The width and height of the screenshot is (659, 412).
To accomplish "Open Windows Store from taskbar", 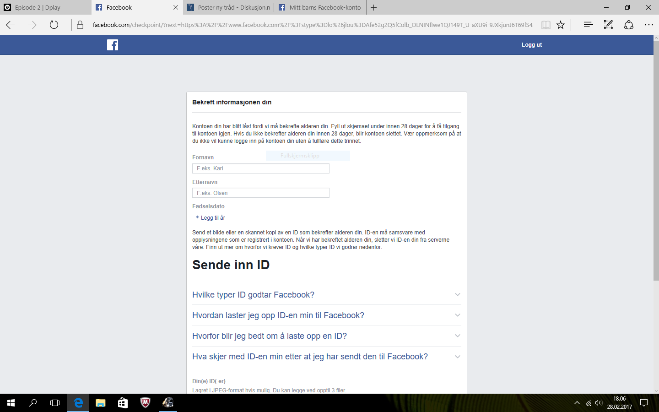I will click(x=123, y=403).
